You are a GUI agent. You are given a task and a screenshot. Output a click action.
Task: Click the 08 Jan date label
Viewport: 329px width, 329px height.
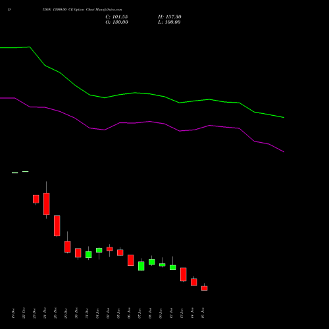(150, 313)
